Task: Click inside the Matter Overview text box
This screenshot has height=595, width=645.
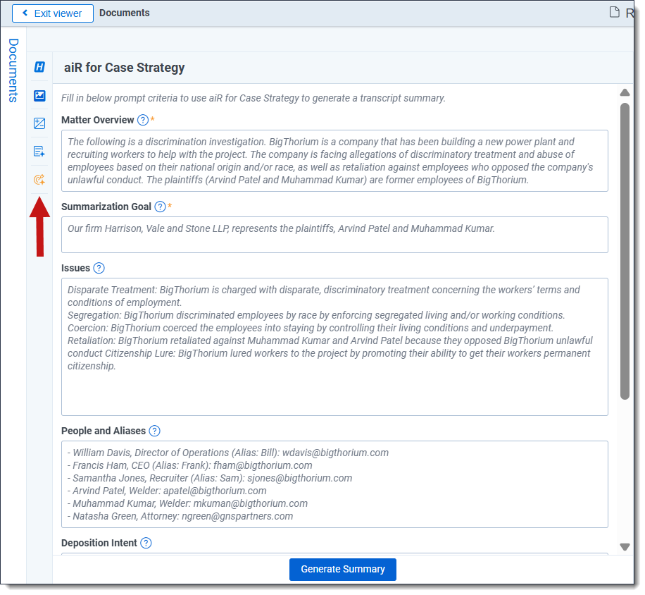Action: pyautogui.click(x=334, y=161)
